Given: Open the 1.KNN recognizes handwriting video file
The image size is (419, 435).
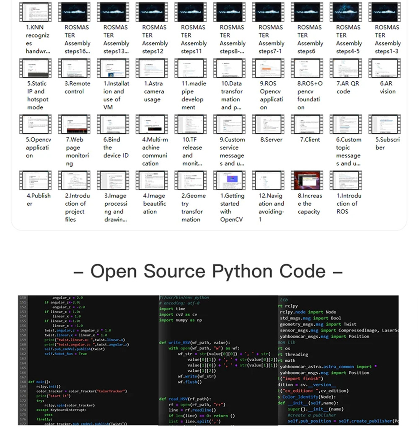Looking at the screenshot, I should [x=35, y=12].
